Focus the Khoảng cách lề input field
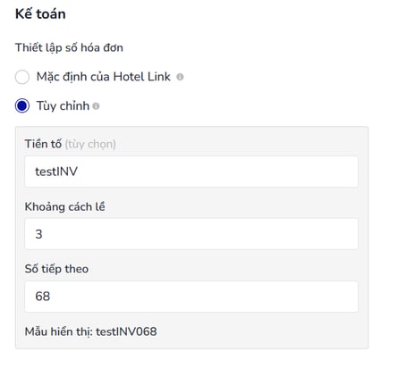Screen dimensions: 398x369 (191, 234)
